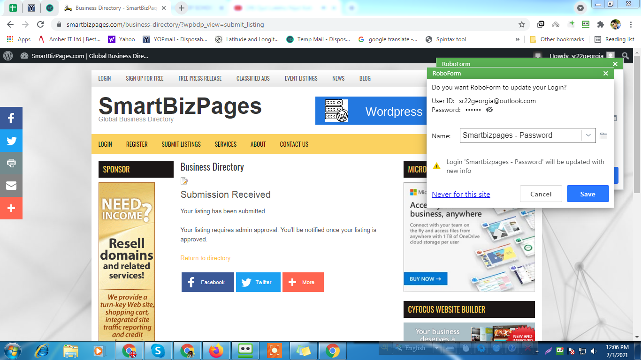This screenshot has height=360, width=641.
Task: Click the green-plus page extension icon
Action: (x=571, y=24)
